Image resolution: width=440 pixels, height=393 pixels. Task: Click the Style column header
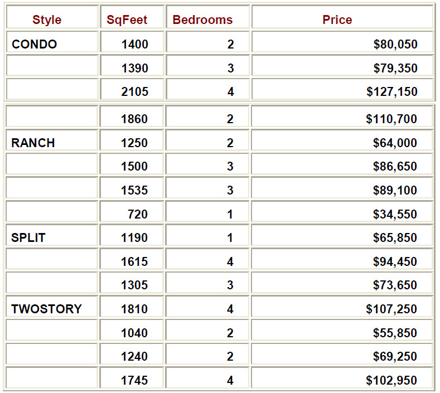(x=47, y=20)
